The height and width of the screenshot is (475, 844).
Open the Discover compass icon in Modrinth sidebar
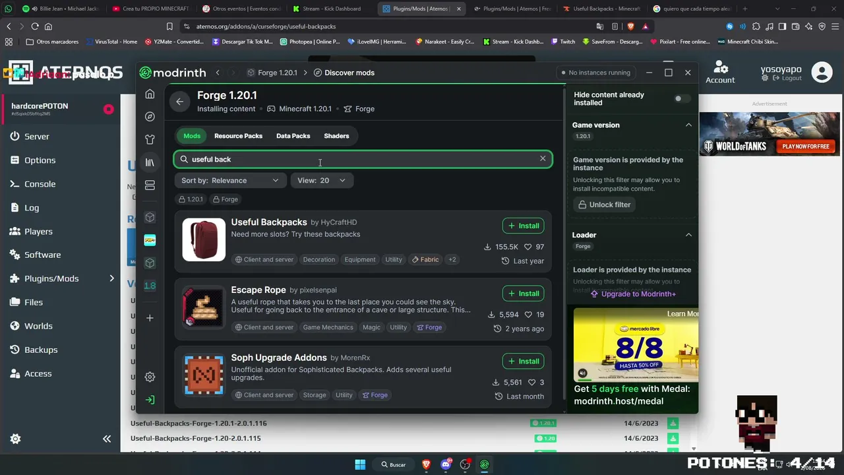tap(150, 117)
